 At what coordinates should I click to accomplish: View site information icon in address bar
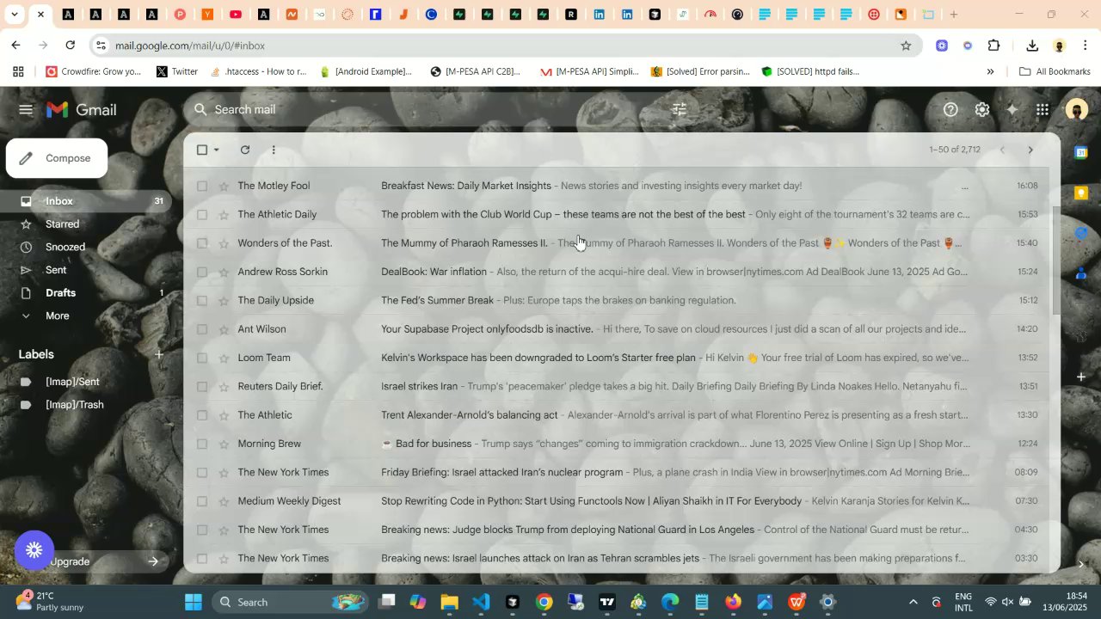tap(101, 46)
